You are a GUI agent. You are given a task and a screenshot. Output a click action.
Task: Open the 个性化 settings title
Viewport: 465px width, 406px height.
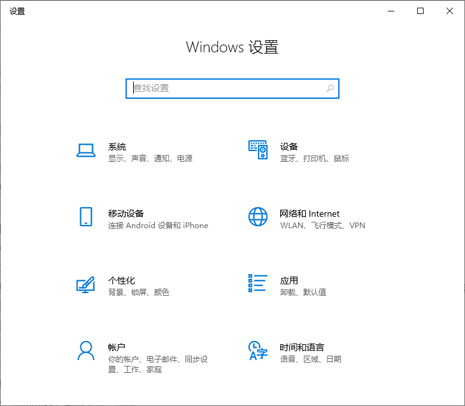tap(122, 280)
